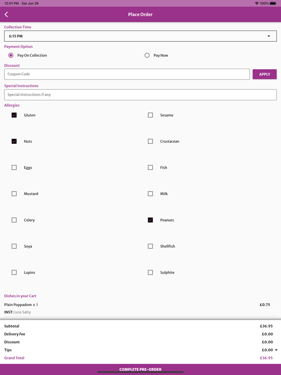Select the Plain Poppadom cart item
Viewport: 281px width, 375px height.
[21, 305]
